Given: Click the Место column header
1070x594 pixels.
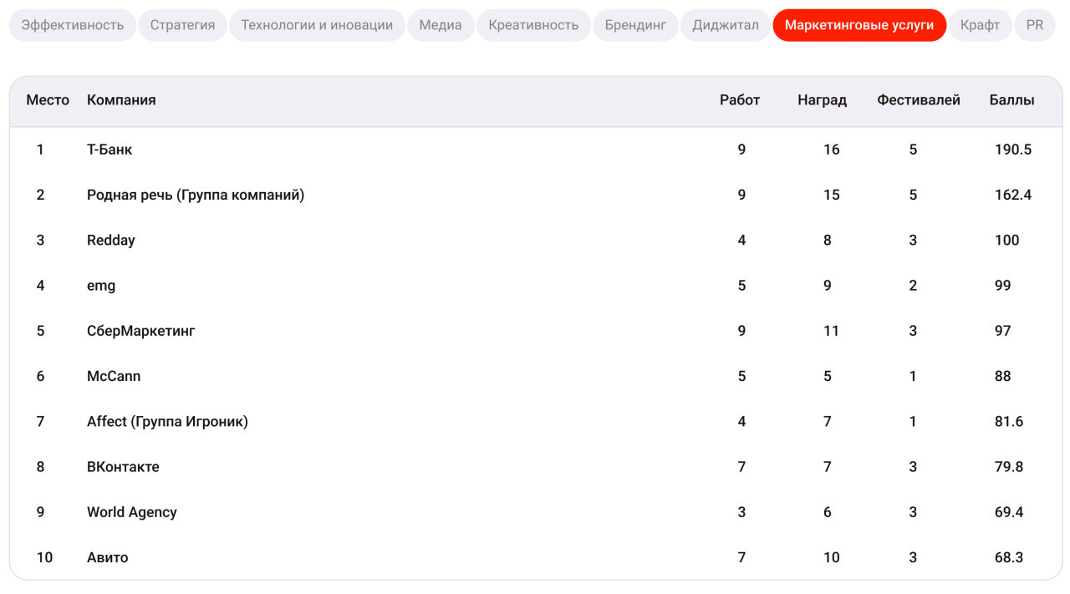Looking at the screenshot, I should pyautogui.click(x=48, y=100).
